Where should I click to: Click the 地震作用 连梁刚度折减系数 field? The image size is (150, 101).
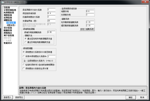[x=90, y=11]
